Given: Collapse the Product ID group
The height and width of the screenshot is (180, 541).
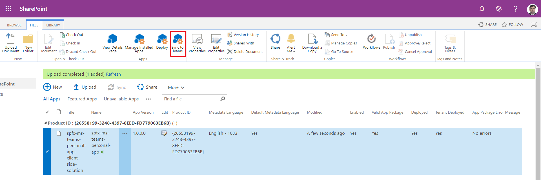Looking at the screenshot, I should coord(46,123).
